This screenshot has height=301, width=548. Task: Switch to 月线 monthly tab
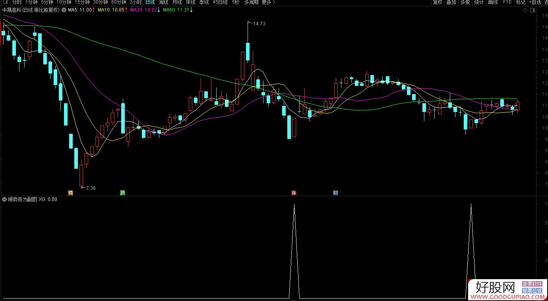coord(177,2)
